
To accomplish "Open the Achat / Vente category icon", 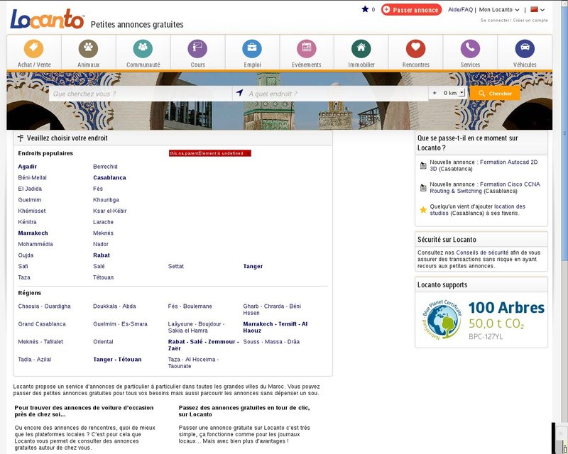I will click(33, 49).
